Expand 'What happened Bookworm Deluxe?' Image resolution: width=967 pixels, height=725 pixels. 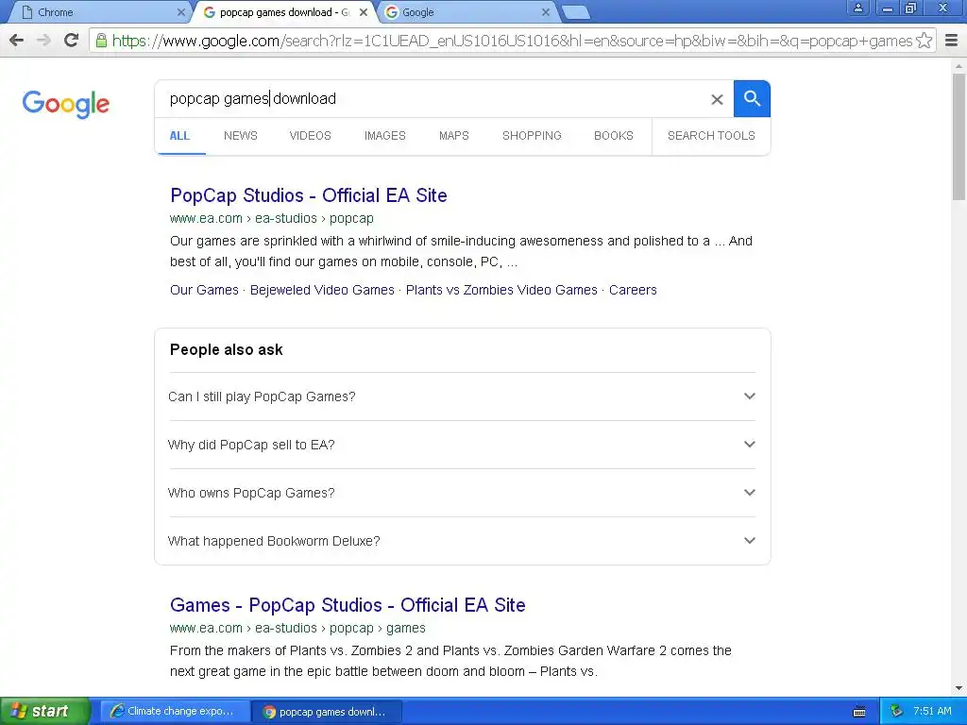coord(462,541)
